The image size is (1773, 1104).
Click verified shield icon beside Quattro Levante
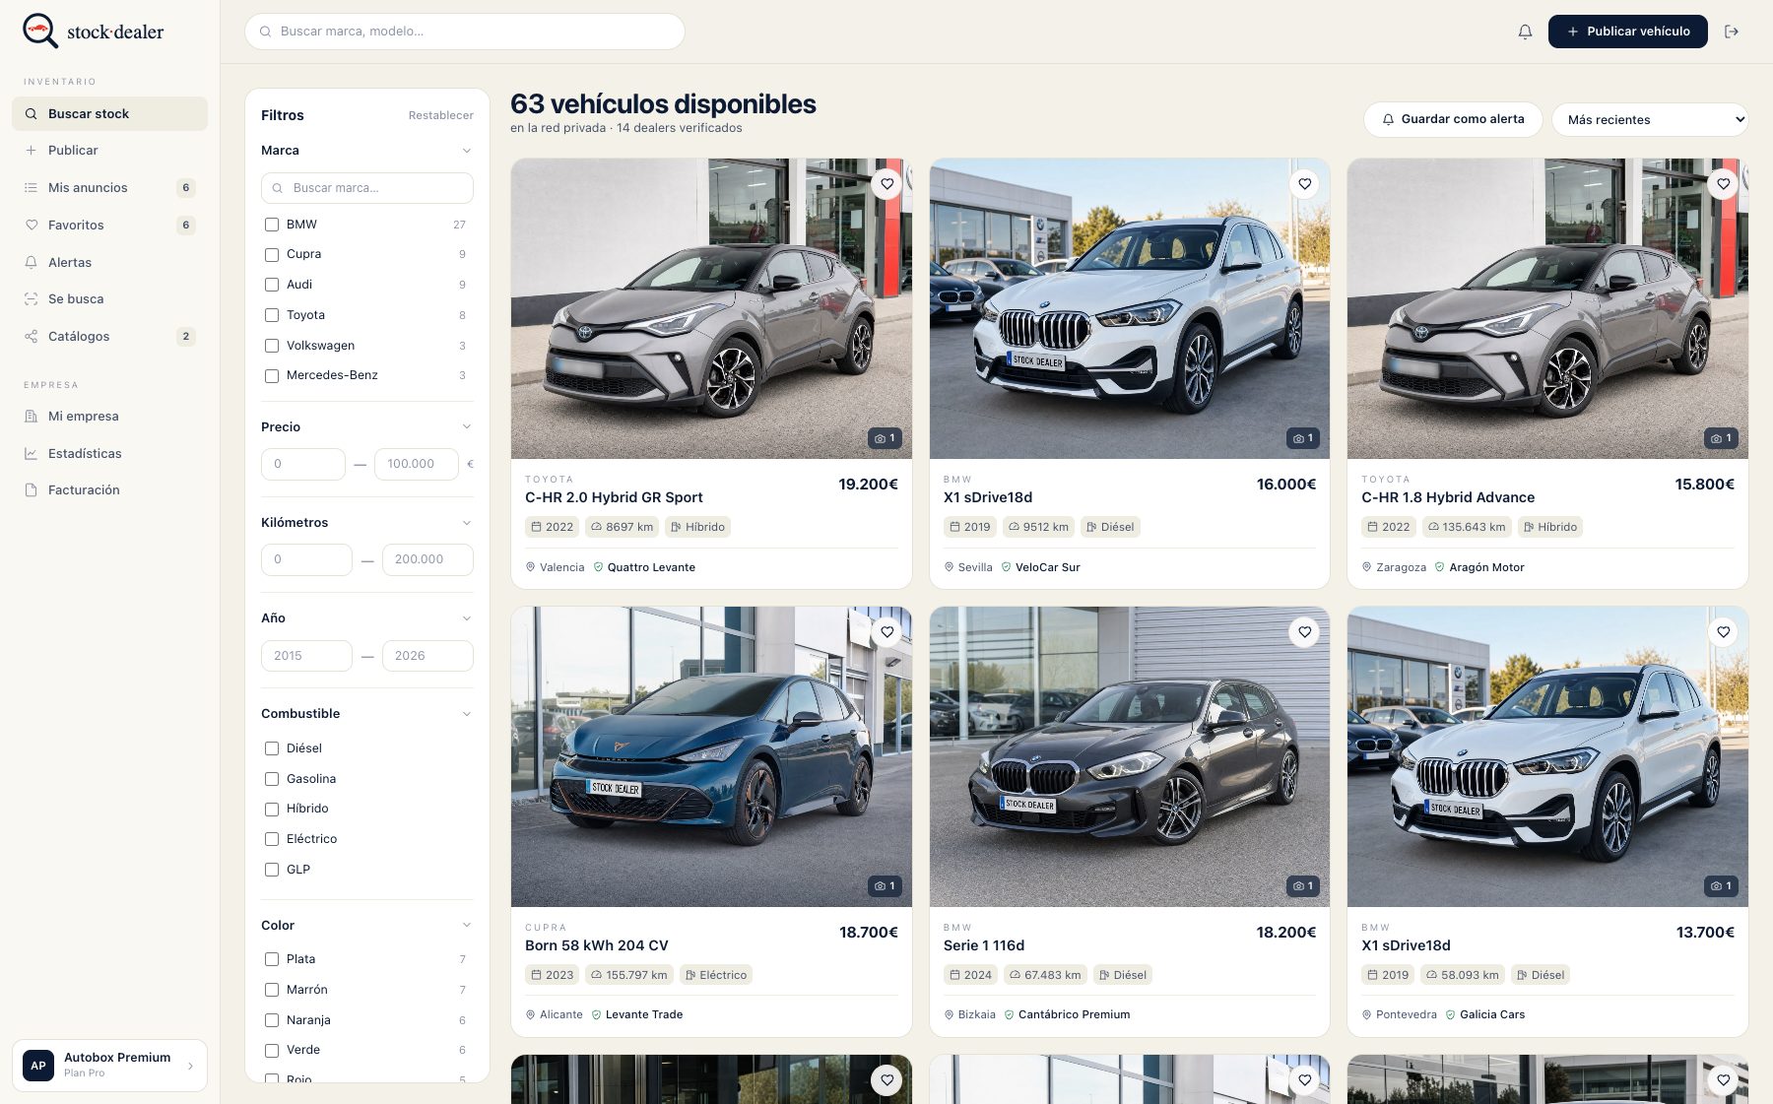point(598,567)
